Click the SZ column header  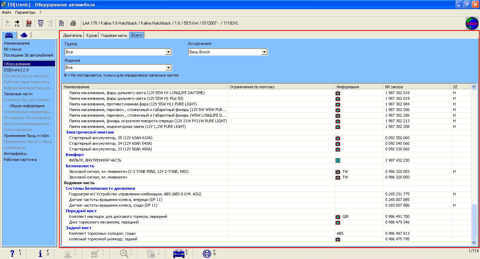click(x=460, y=87)
